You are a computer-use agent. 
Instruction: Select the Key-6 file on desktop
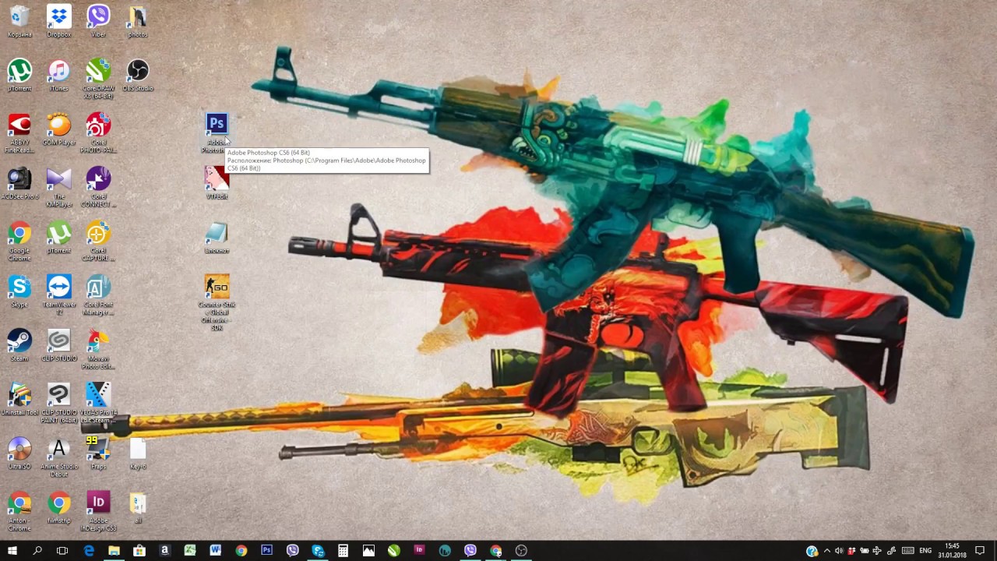(138, 453)
